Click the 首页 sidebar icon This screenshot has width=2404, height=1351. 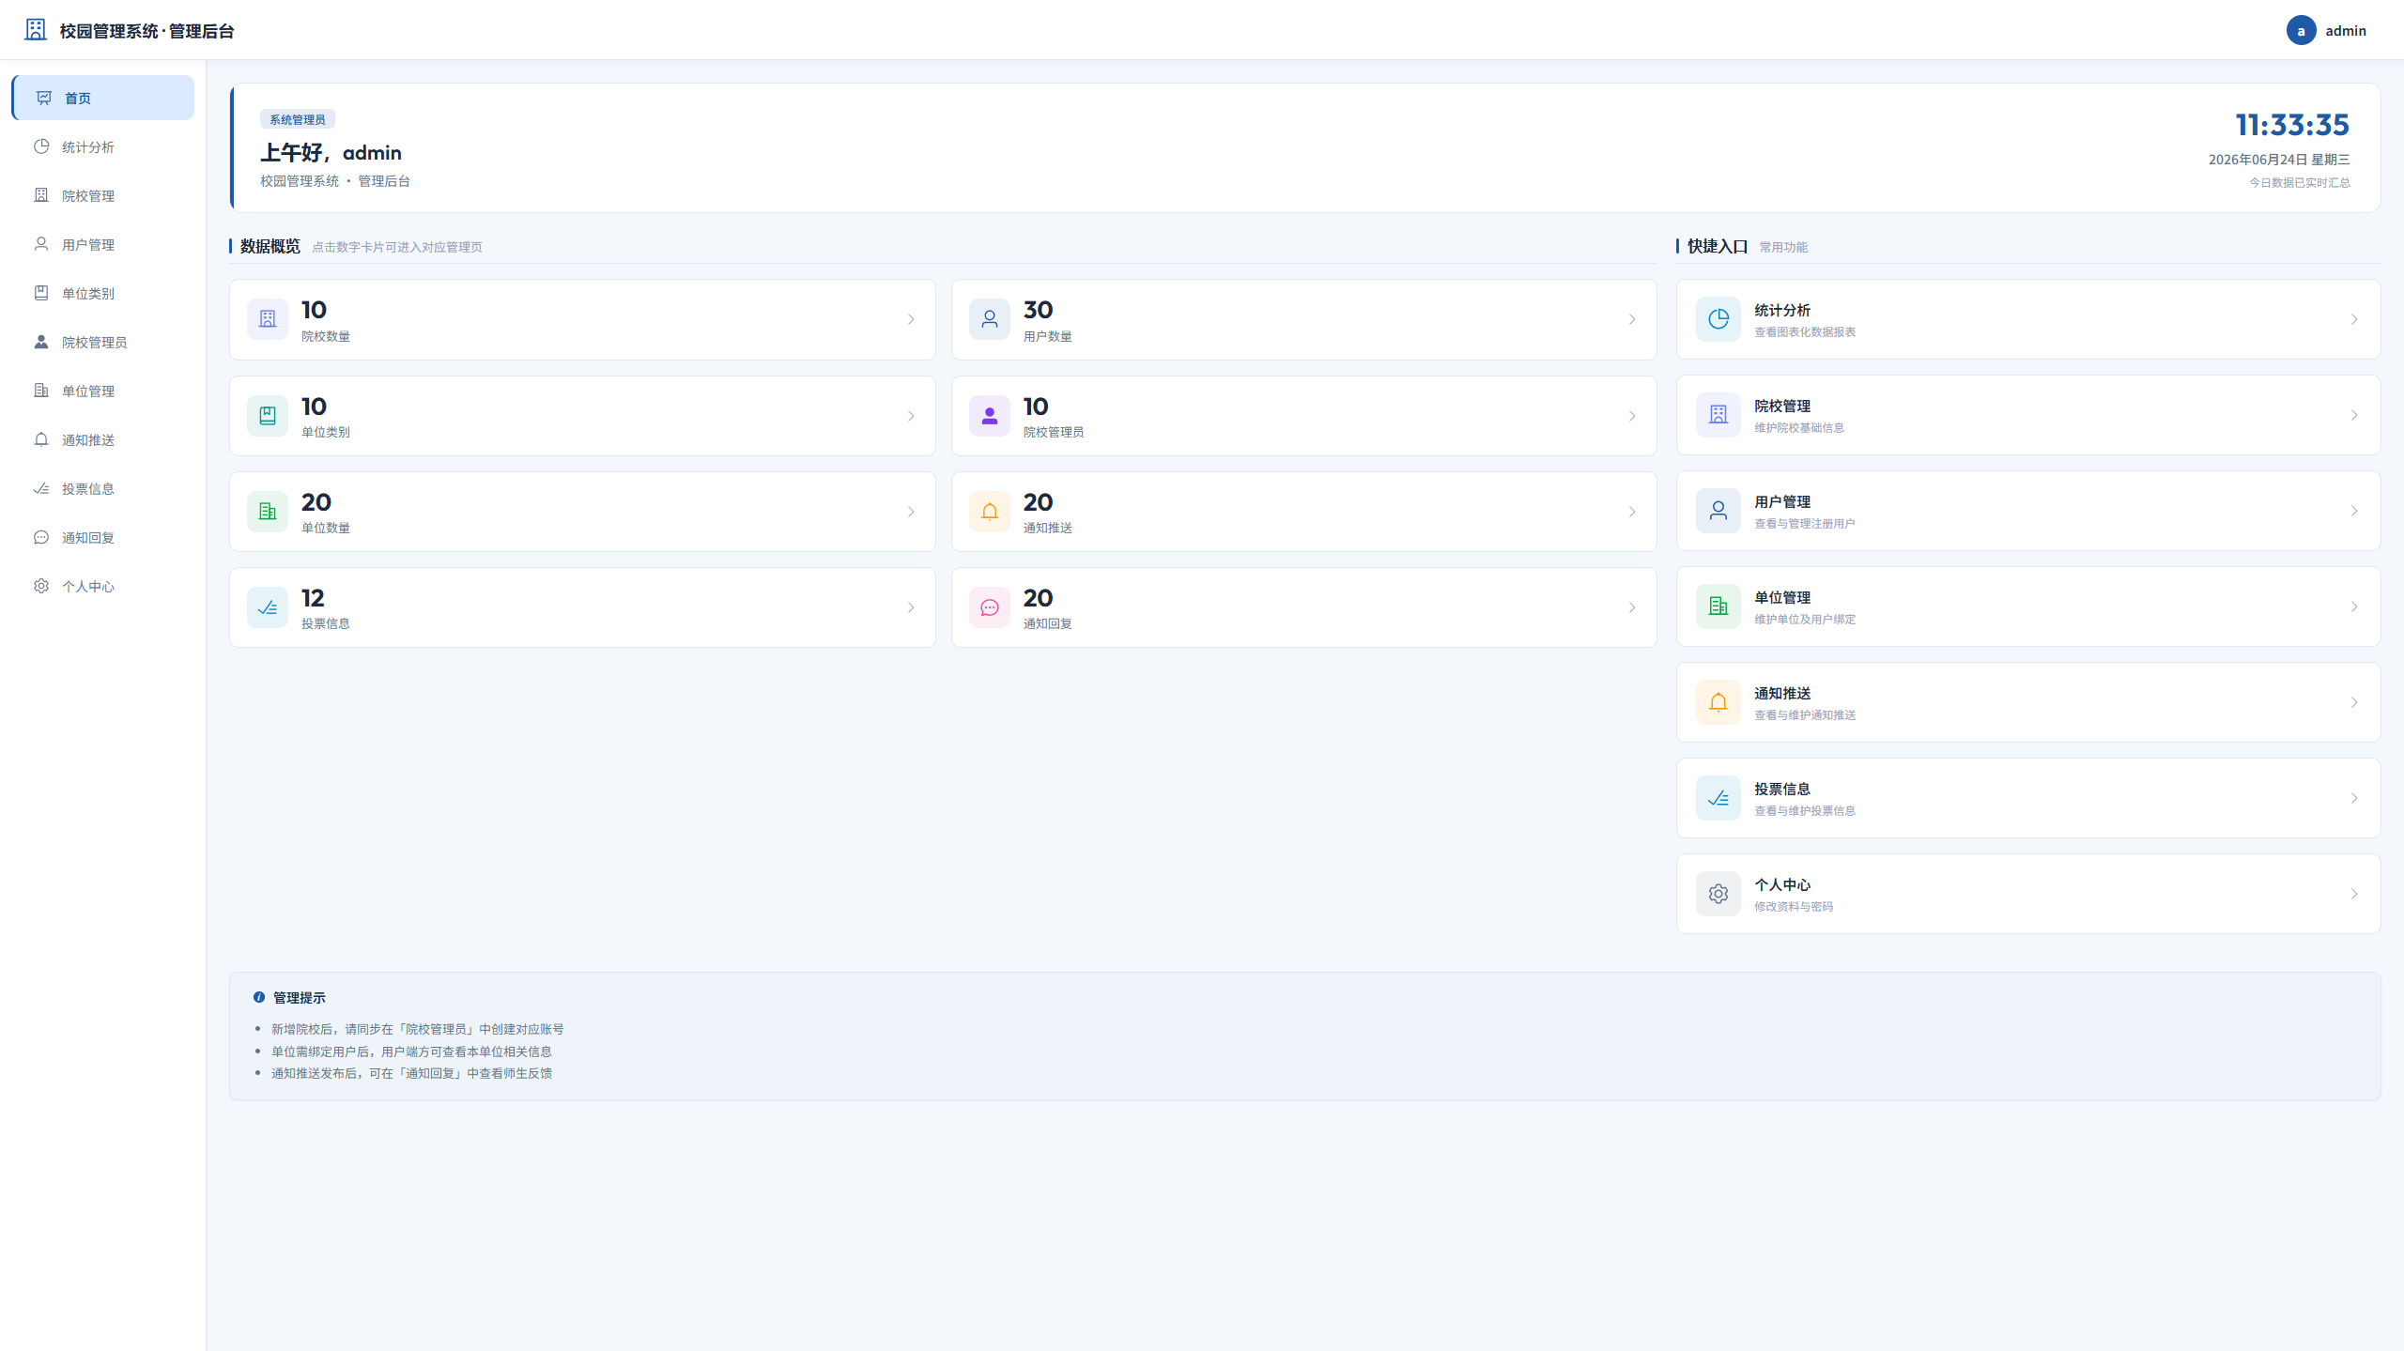(x=44, y=98)
